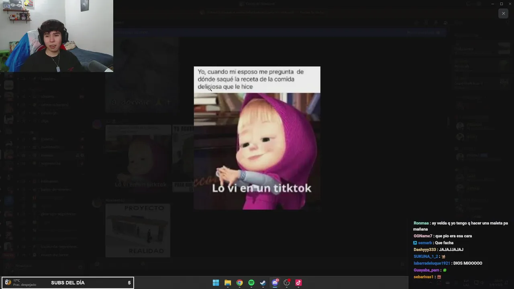Open the taskbar app with red badge
514x289 pixels.
pos(287,283)
